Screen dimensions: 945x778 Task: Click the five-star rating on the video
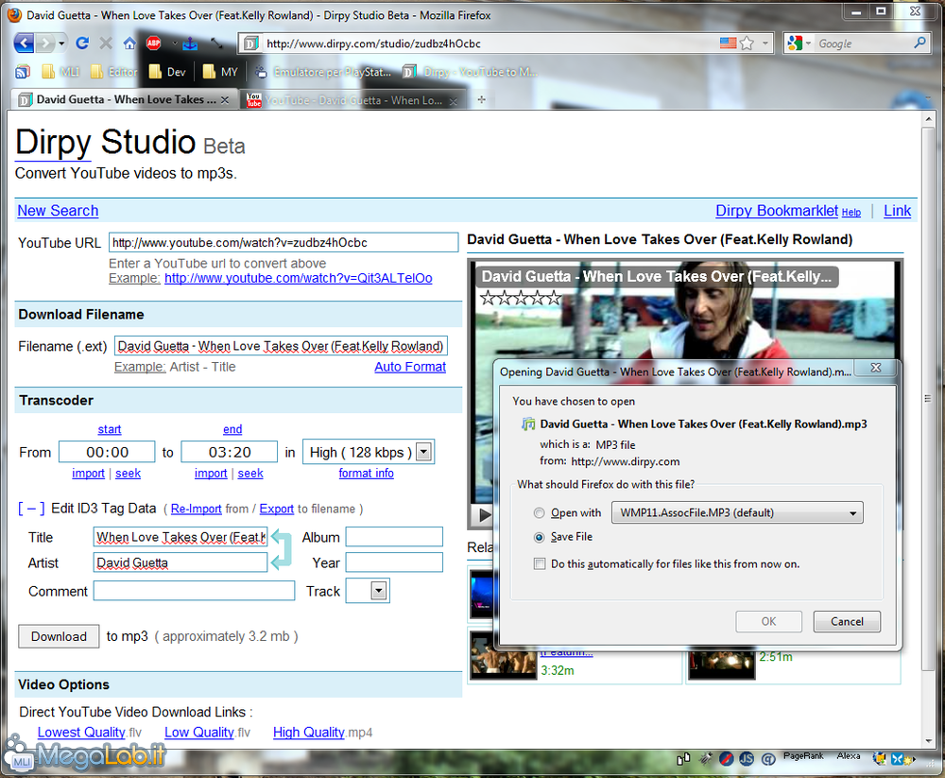(x=520, y=298)
